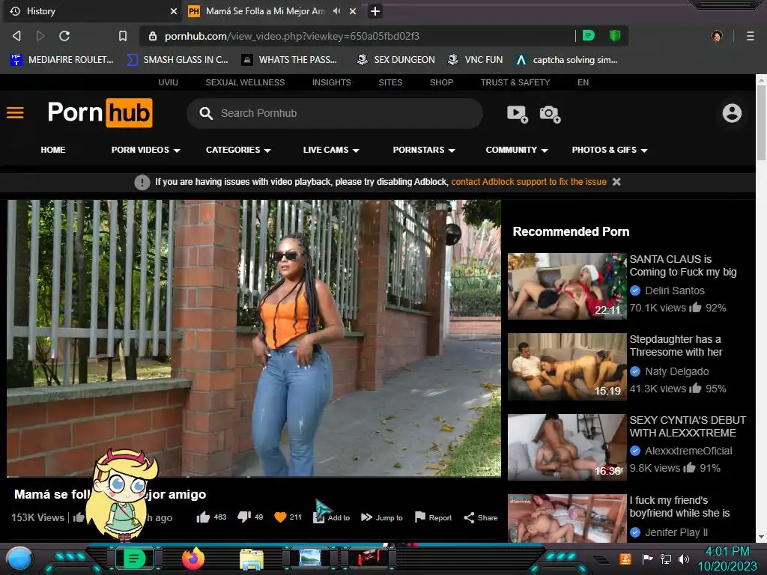Screen dimensions: 767x575
Task: Open the Naty Delgado channel link
Action: tap(676, 371)
